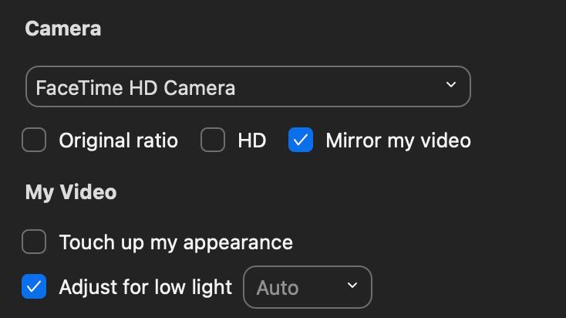The image size is (566, 318).
Task: Uncheck the Mirror my video checkbox
Action: (x=301, y=140)
